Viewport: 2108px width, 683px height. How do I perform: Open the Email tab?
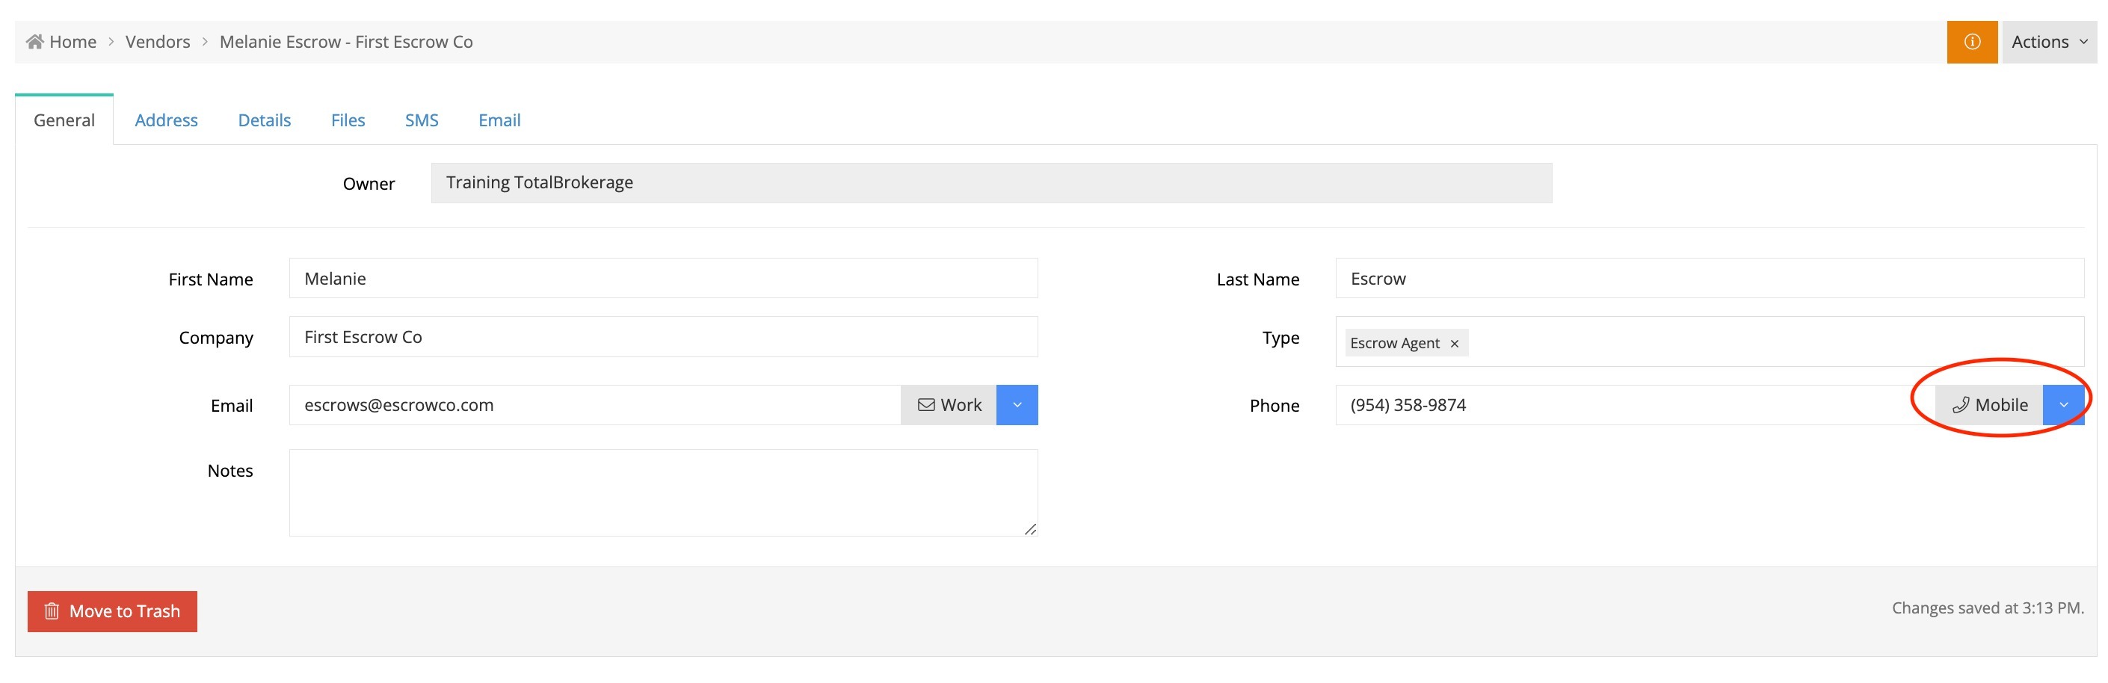tap(499, 120)
